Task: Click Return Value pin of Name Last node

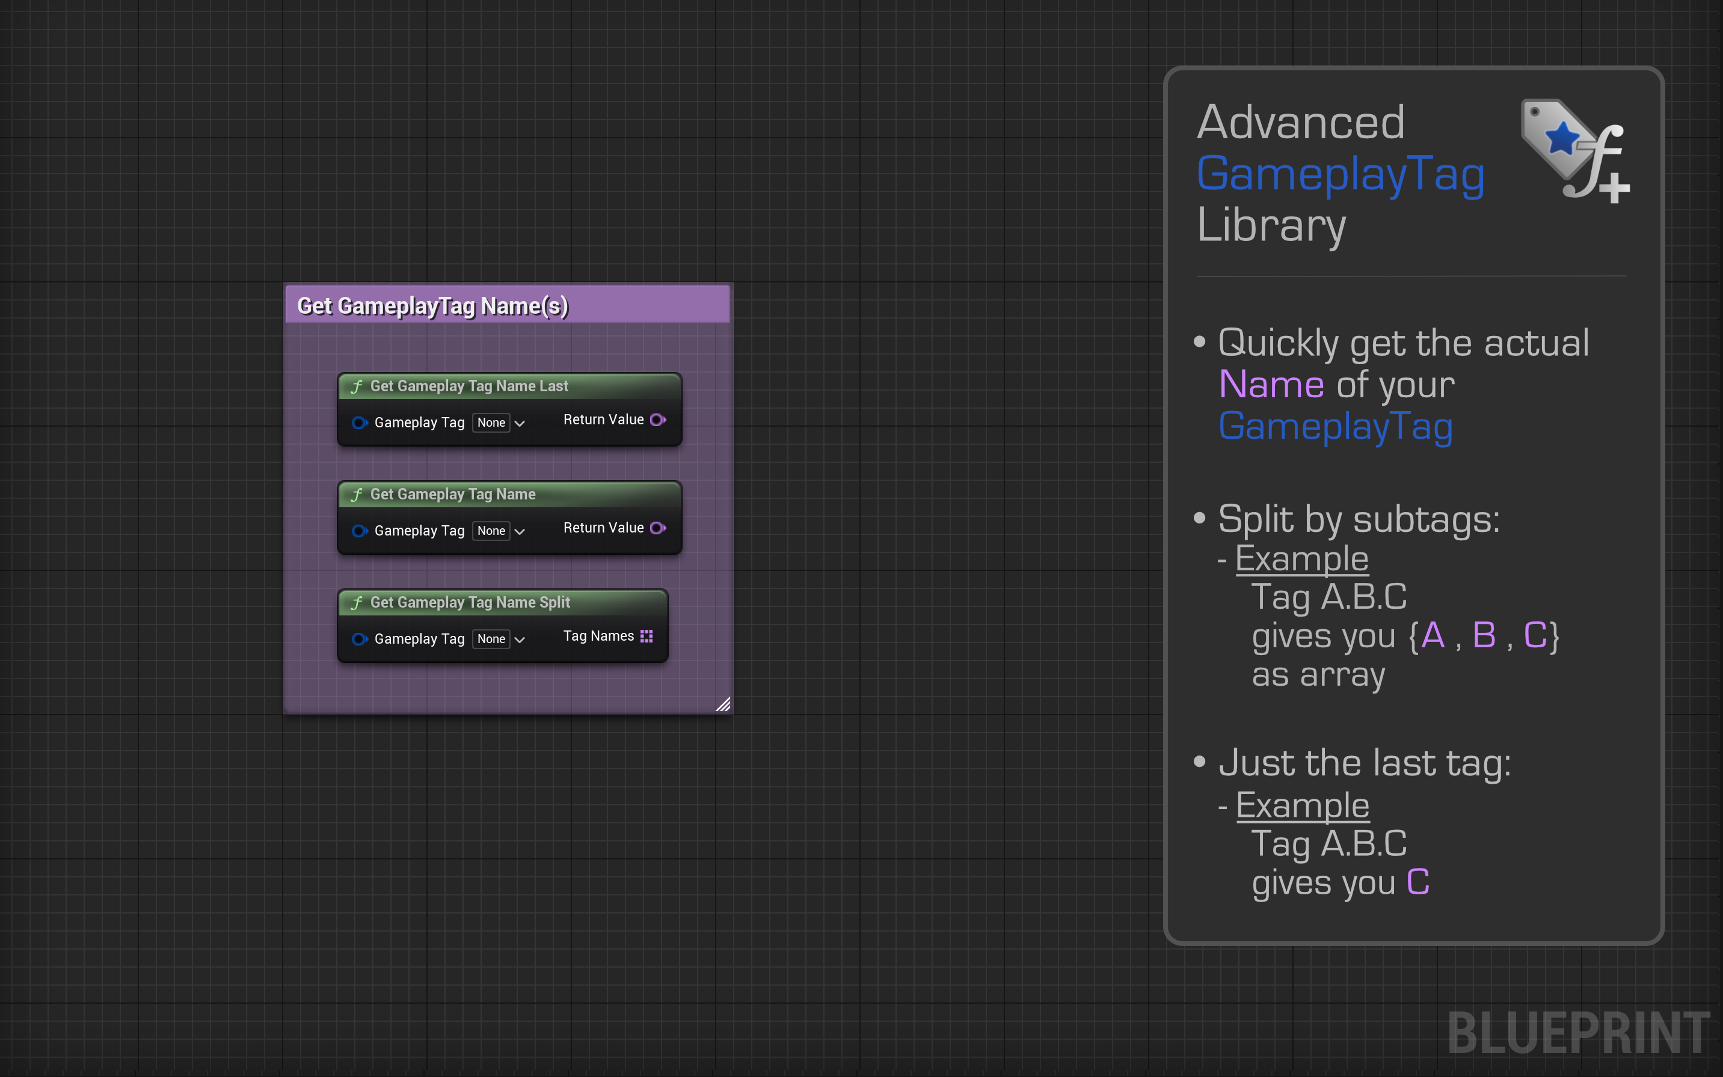Action: tap(658, 420)
